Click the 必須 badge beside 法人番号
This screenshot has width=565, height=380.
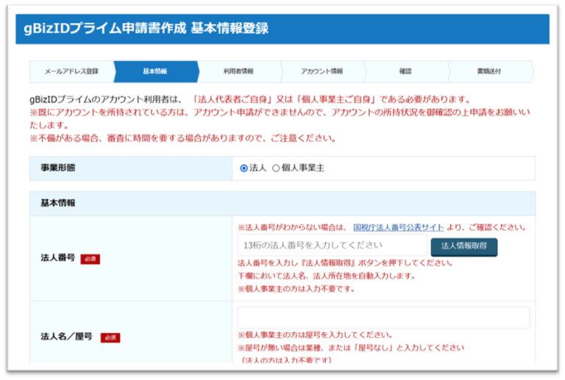point(90,259)
